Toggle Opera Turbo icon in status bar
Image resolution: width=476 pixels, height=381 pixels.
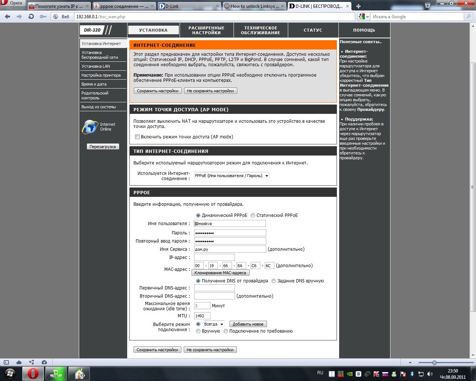[44, 362]
